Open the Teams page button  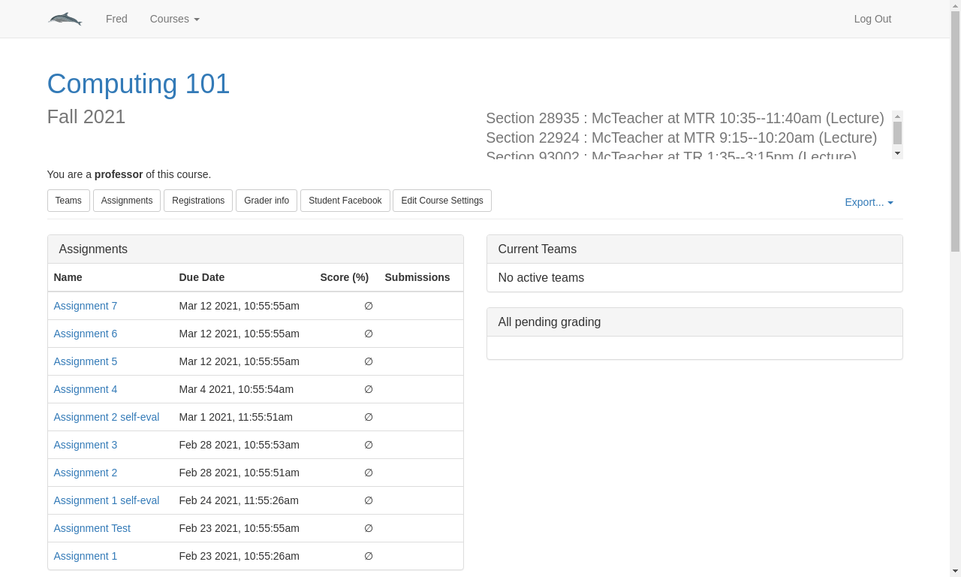68,201
